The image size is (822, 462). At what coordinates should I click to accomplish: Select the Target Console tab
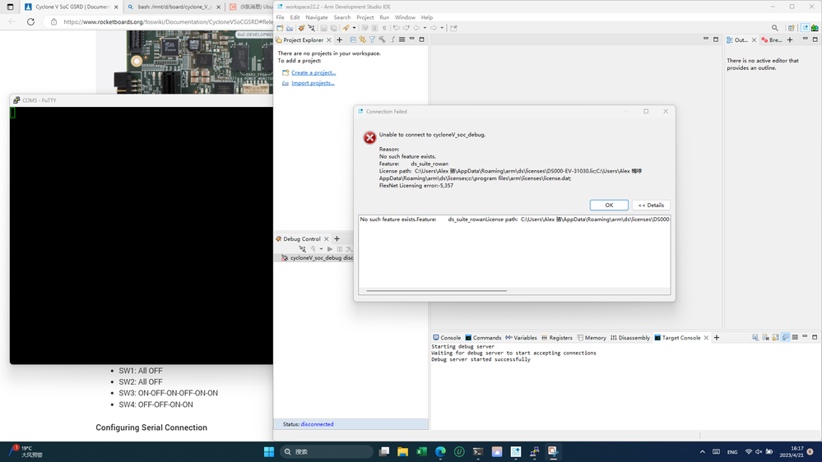tap(681, 338)
